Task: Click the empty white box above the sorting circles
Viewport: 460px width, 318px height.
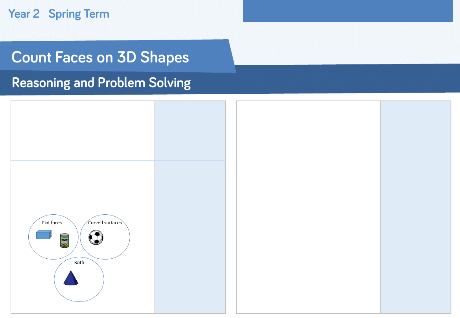Action: [x=83, y=130]
